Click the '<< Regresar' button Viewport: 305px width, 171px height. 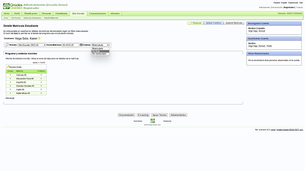(x=195, y=23)
